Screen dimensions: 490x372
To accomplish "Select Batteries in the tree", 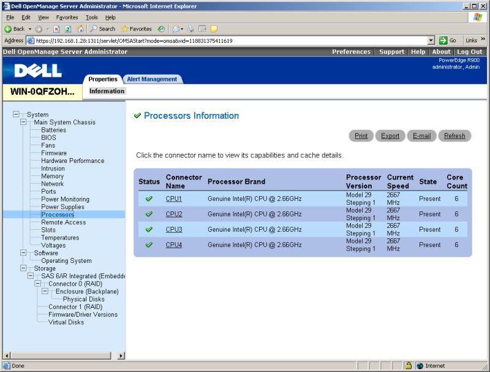I will click(x=54, y=130).
